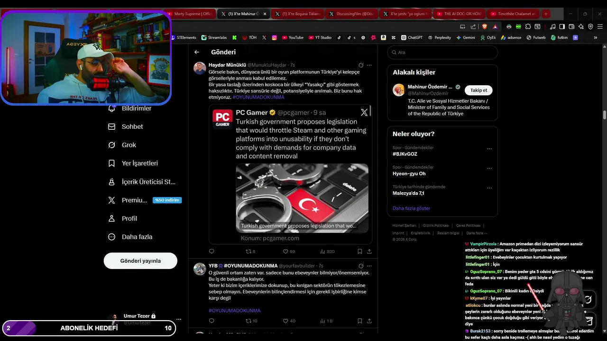This screenshot has width=607, height=341.
Task: Open options for #BJKvGOZ trend
Action: coord(489,149)
